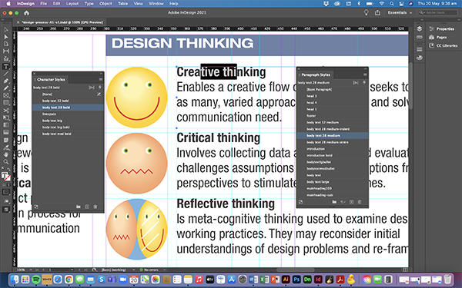This screenshot has width=462, height=288.
Task: Select the Rectangle tool
Action: [6, 103]
